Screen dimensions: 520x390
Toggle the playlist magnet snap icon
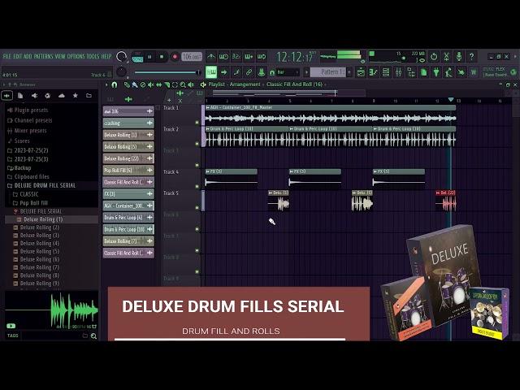click(115, 84)
